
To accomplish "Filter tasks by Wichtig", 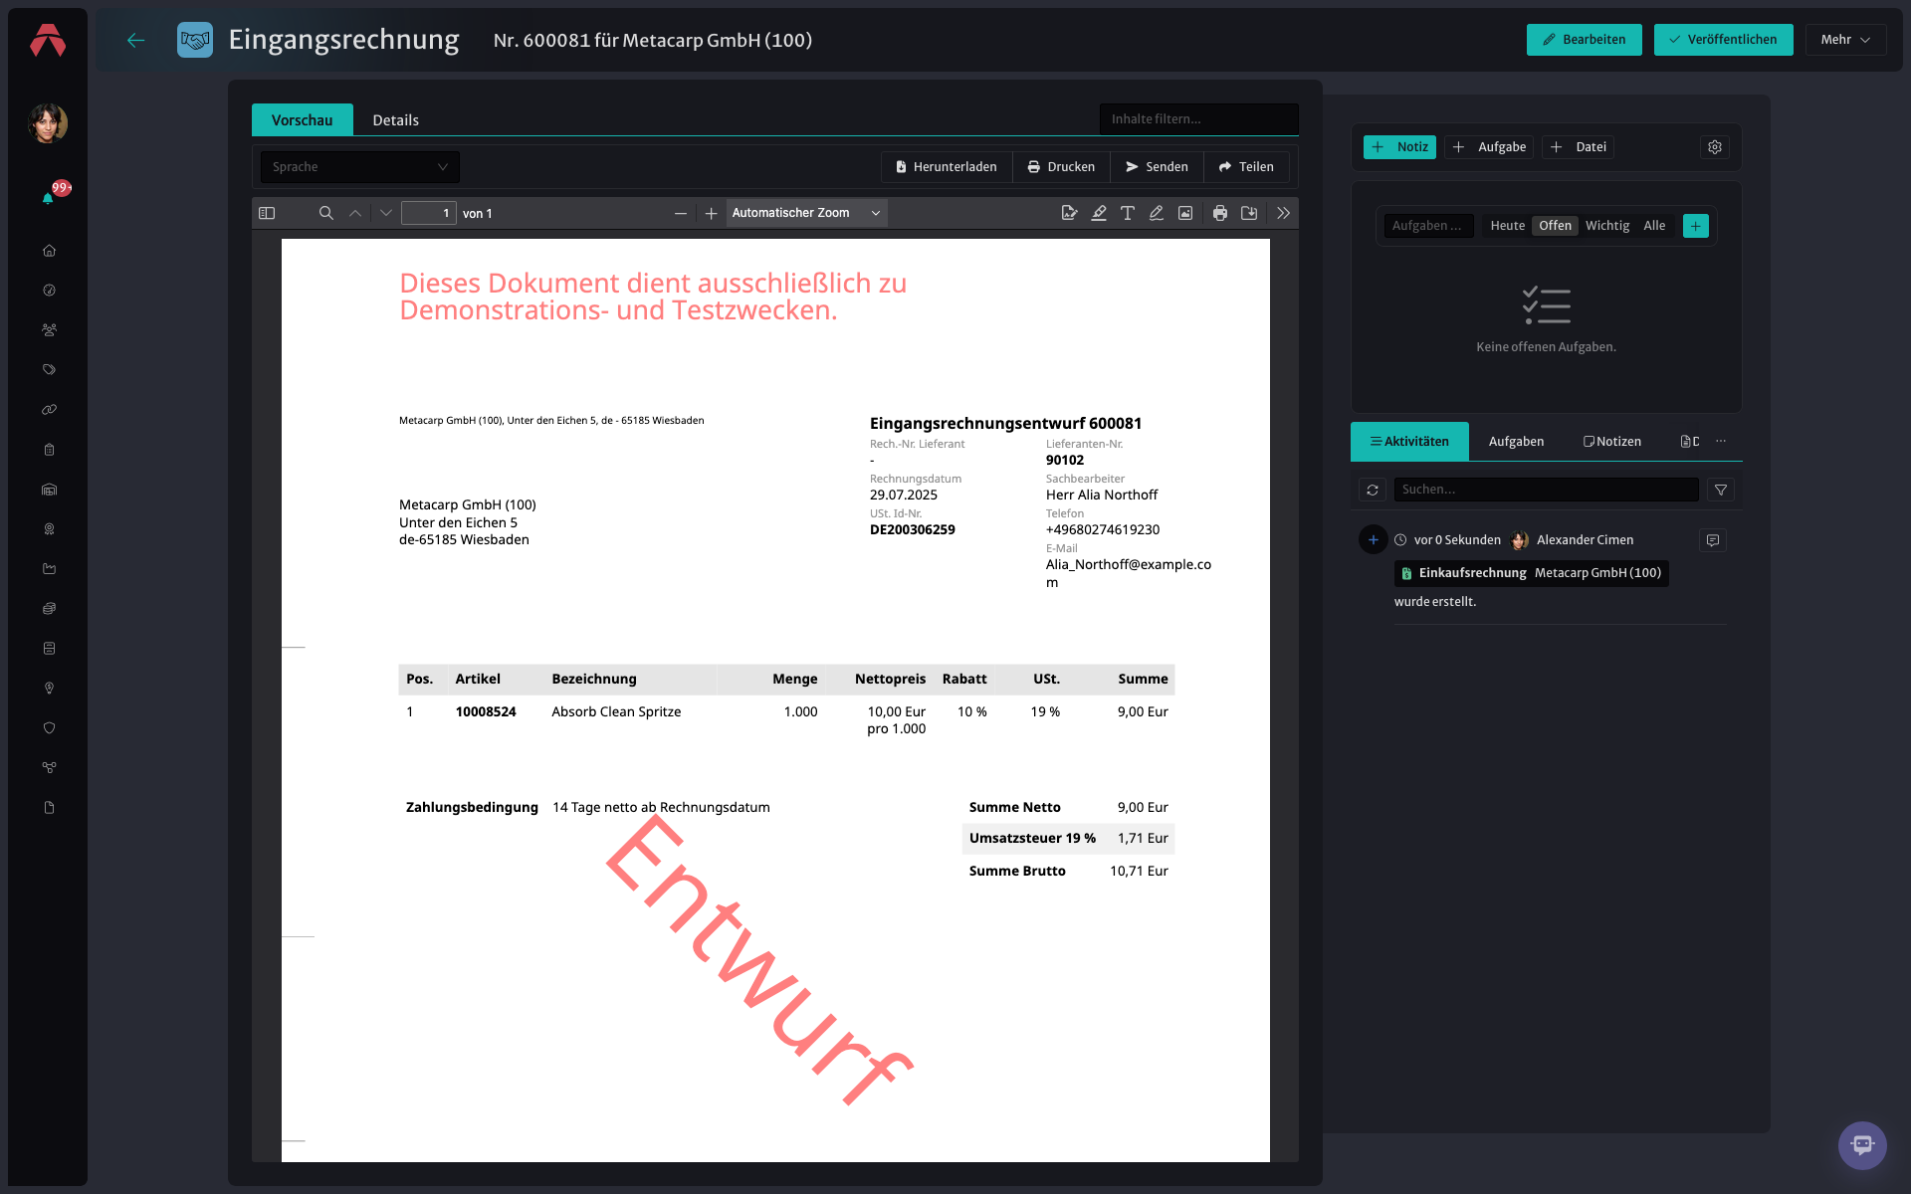I will click(1607, 226).
